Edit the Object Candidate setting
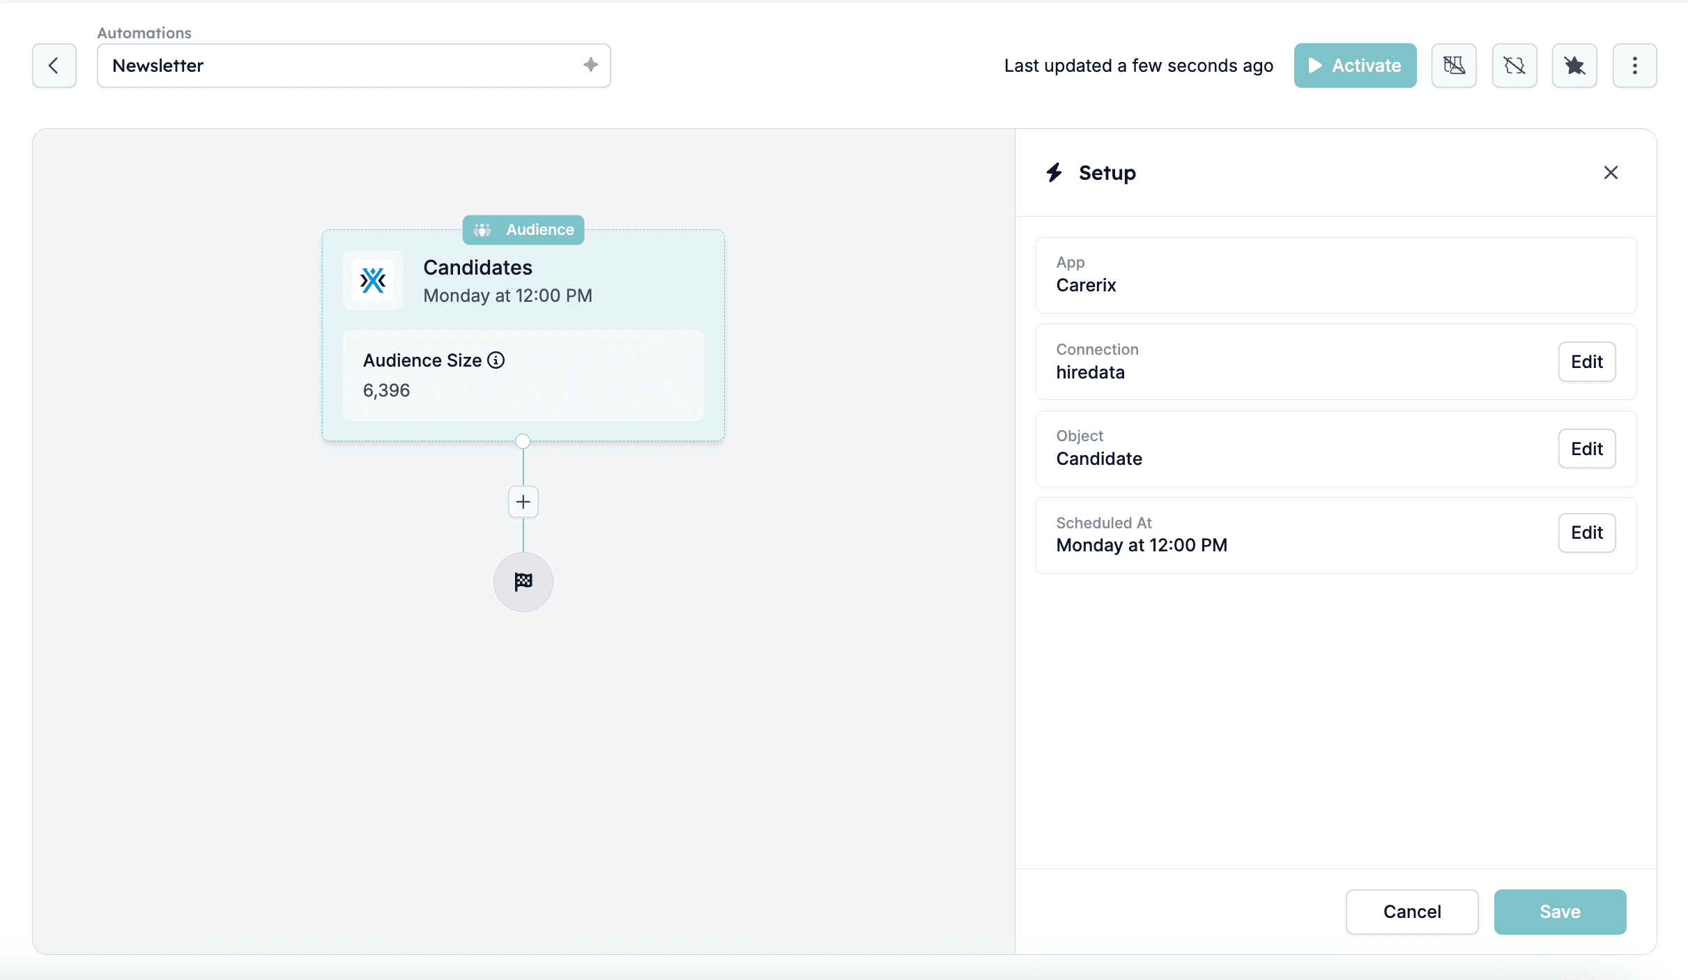 (1587, 449)
